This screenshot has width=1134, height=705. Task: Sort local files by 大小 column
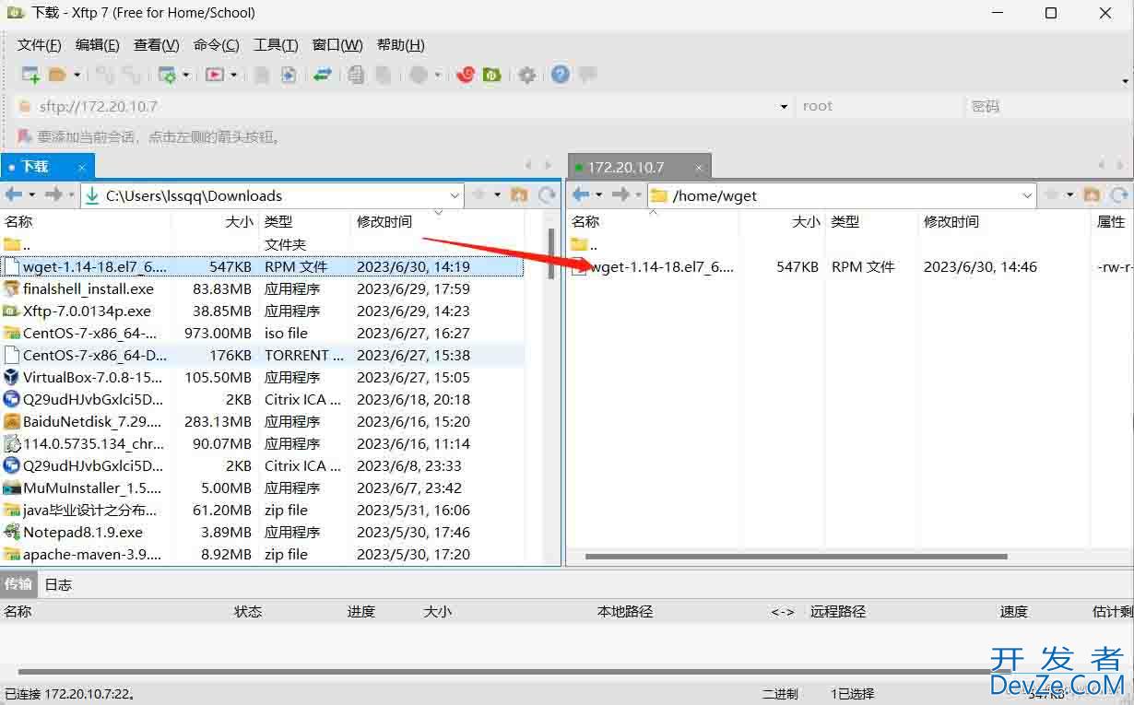tap(215, 221)
